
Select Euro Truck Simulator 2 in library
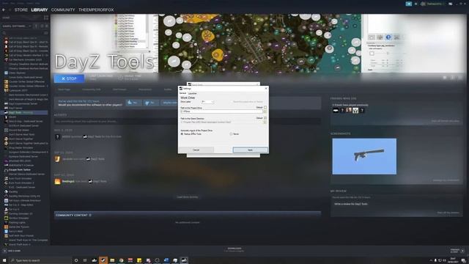[21, 183]
